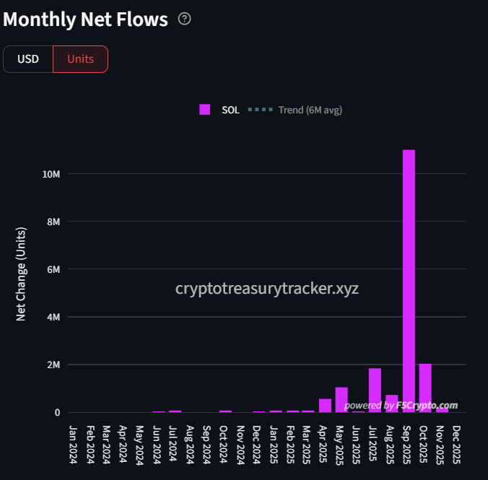This screenshot has height=480, width=488.
Task: Click the Aug 2025 bar
Action: pyautogui.click(x=392, y=403)
